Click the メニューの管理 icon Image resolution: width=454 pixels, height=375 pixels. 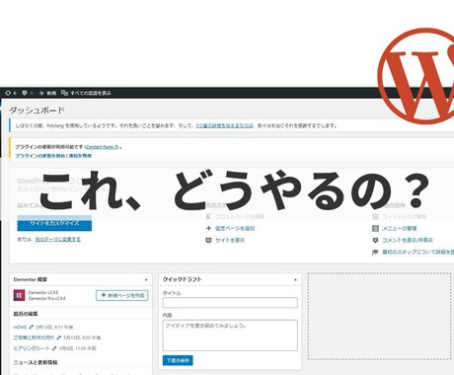click(375, 228)
